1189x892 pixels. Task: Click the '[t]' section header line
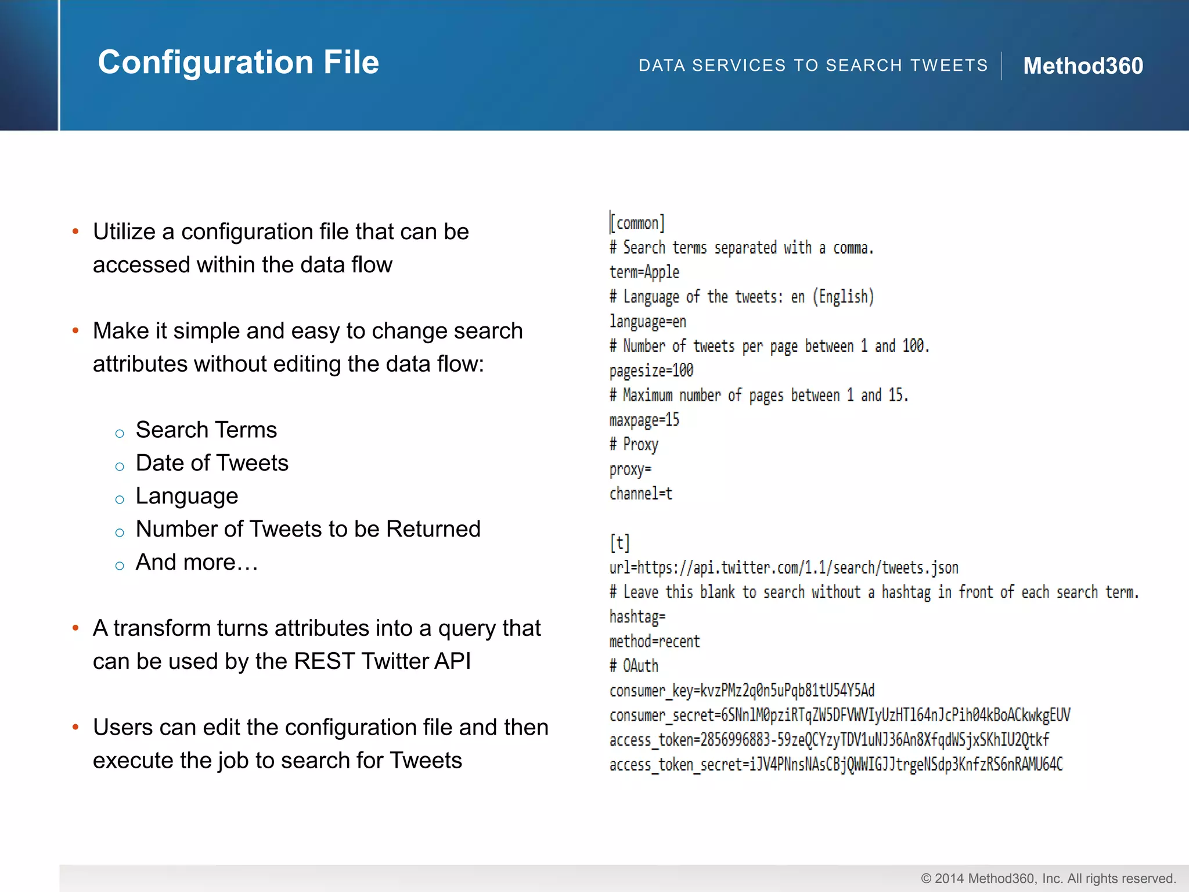click(x=620, y=543)
